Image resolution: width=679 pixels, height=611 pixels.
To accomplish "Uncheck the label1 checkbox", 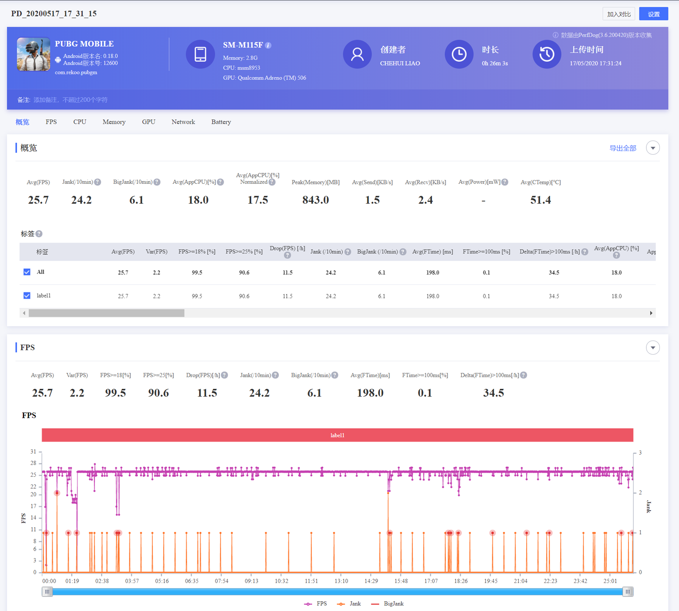I will point(27,296).
